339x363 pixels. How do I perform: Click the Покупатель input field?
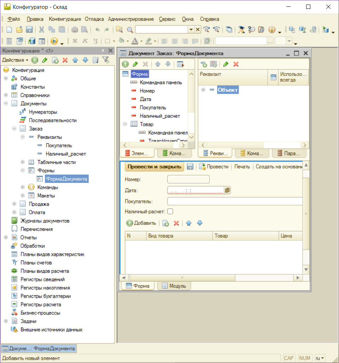[x=235, y=201]
